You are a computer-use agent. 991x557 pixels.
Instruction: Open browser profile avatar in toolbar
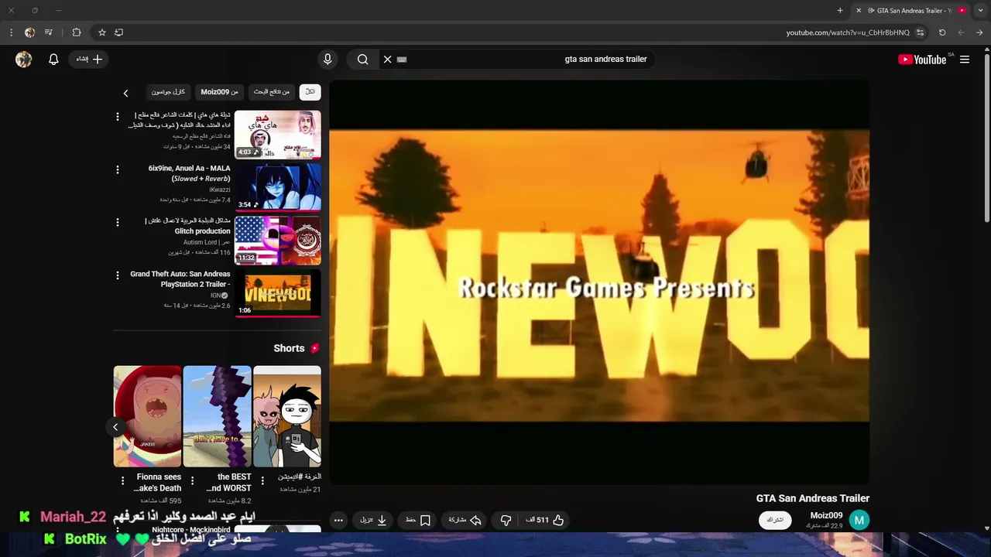[29, 32]
